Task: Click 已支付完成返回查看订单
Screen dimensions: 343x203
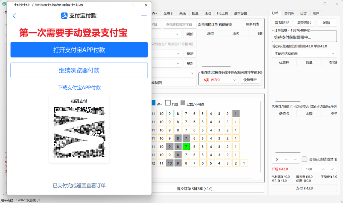Action: tap(79, 186)
